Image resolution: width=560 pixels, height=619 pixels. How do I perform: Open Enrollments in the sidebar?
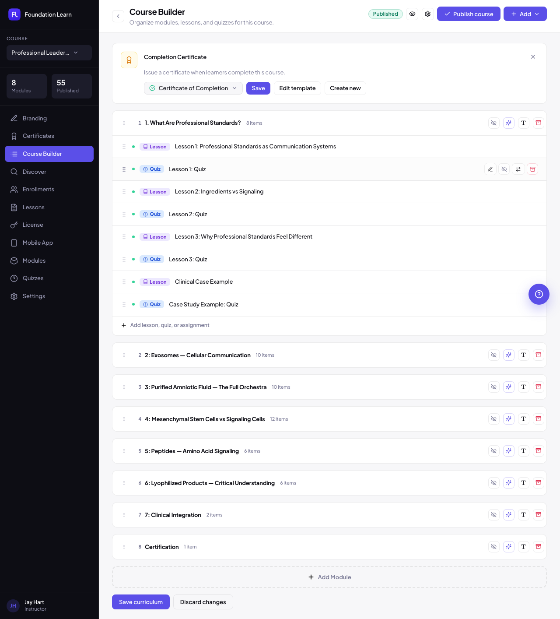49,189
